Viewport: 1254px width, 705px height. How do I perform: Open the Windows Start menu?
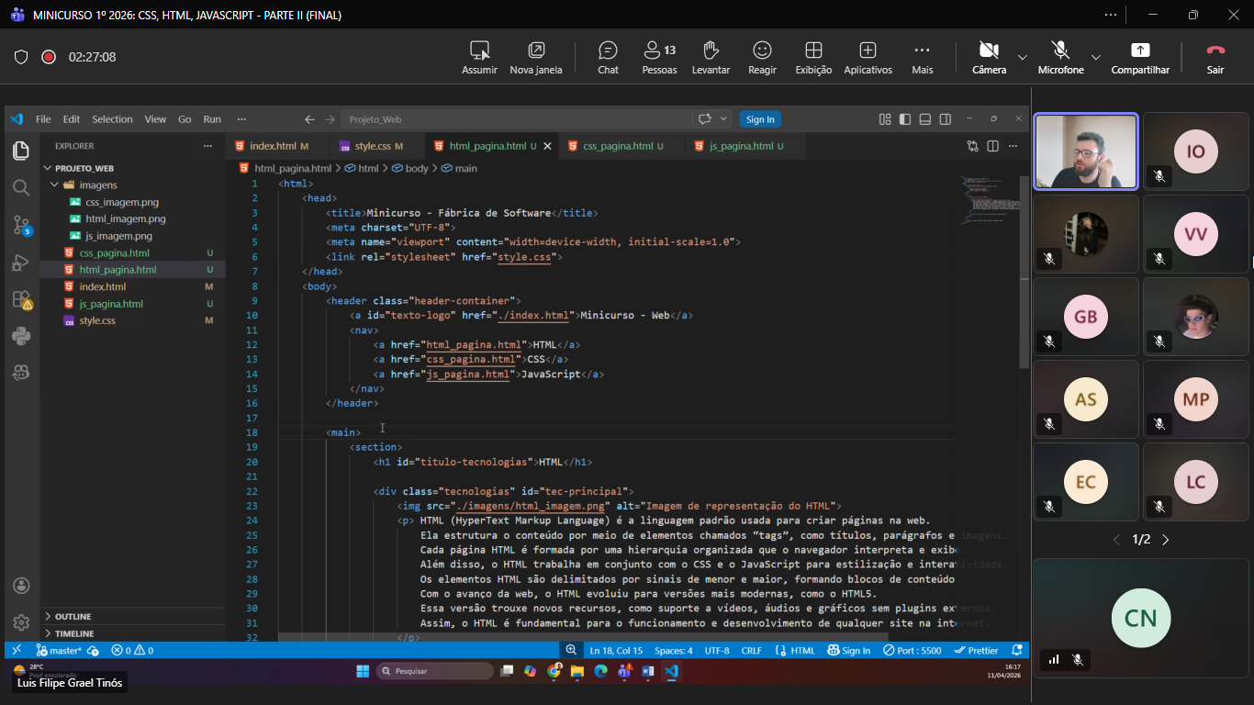click(x=363, y=671)
